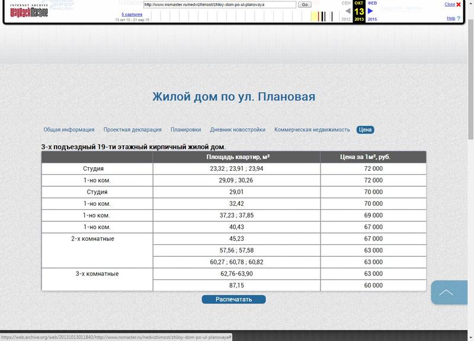Go to next capture with blue arrow
Screen dimensions: 474x341
371,11
